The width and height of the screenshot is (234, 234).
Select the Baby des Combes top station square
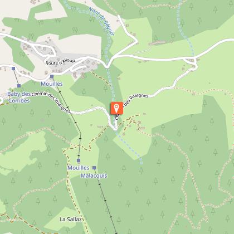(13, 69)
